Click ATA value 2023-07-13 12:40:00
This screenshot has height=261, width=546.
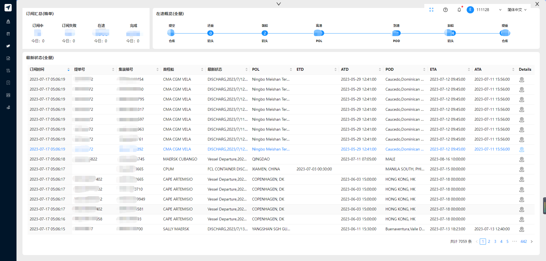point(492,229)
